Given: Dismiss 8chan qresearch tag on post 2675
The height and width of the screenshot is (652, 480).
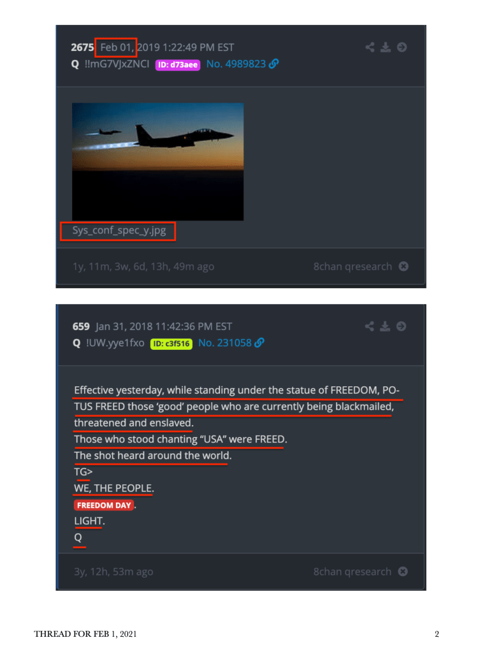Looking at the screenshot, I should (404, 266).
